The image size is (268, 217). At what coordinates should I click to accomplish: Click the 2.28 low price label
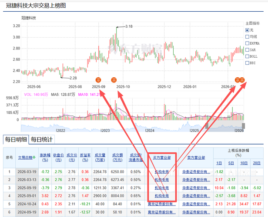click(73, 78)
